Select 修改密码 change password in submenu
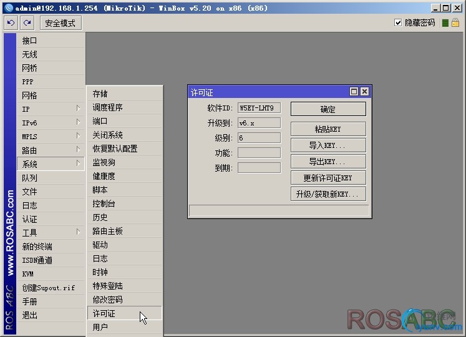 pyautogui.click(x=125, y=300)
